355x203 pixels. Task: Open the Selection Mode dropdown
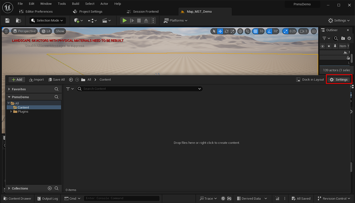pyautogui.click(x=48, y=21)
